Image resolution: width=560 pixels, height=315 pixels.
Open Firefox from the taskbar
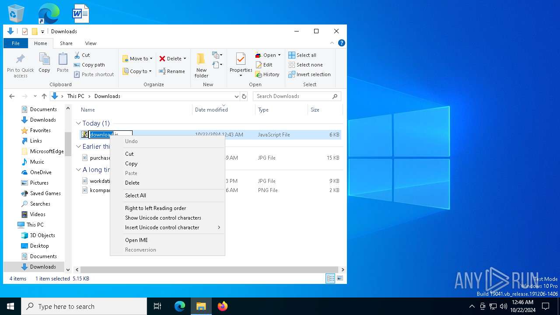coord(223,306)
